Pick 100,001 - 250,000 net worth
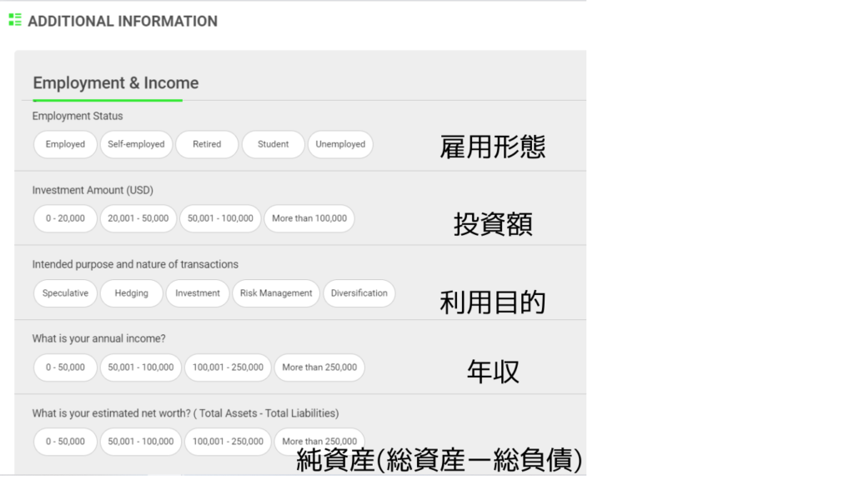Screen dimensions: 854x480 click(228, 442)
